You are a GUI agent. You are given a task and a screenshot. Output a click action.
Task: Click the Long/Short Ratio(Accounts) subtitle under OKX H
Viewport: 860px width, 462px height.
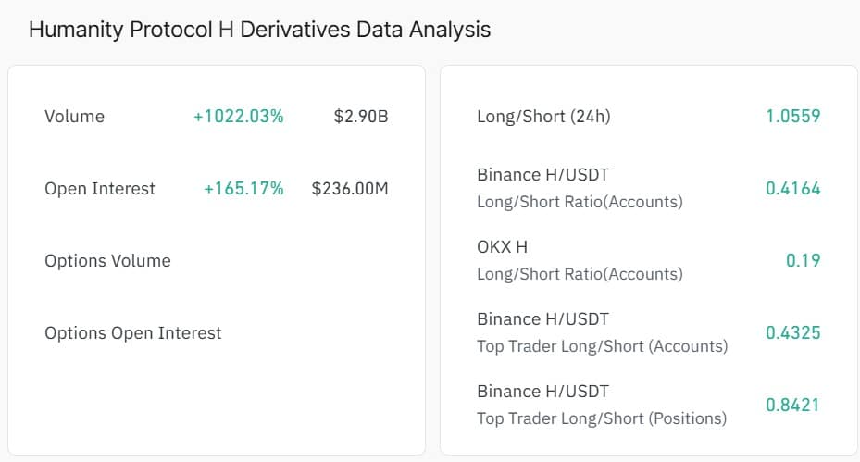point(580,274)
